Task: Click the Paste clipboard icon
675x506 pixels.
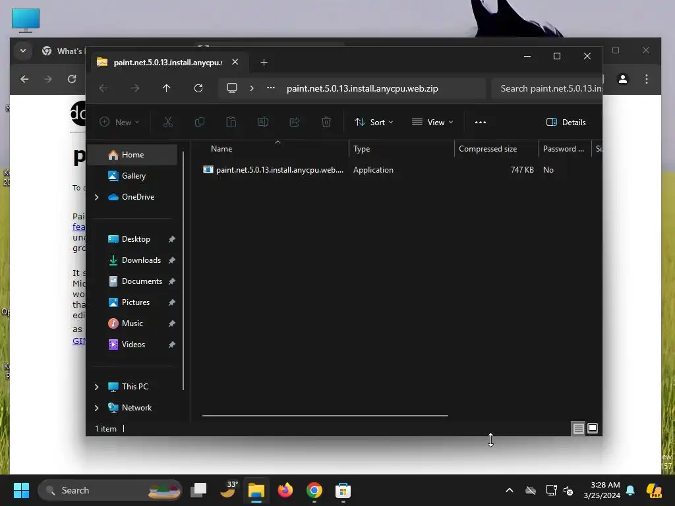Action: (x=231, y=122)
